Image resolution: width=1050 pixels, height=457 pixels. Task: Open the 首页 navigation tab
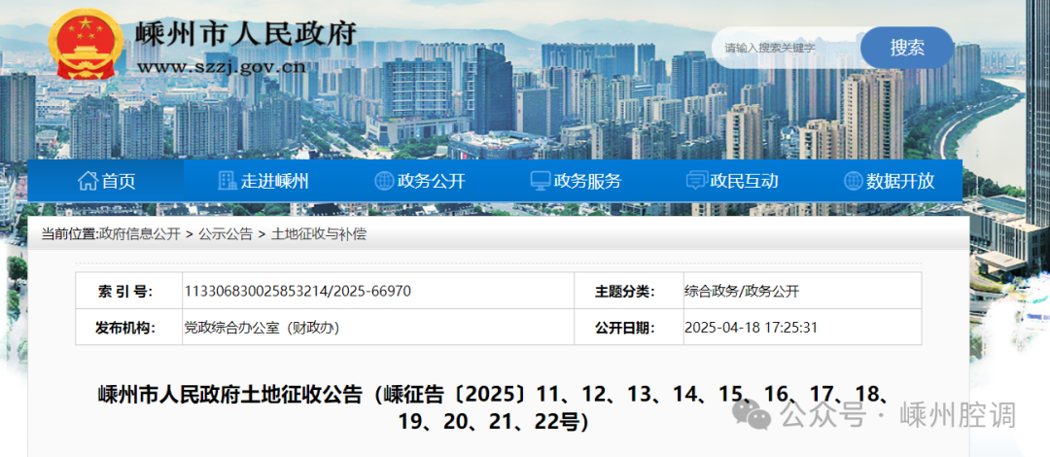[x=106, y=180]
